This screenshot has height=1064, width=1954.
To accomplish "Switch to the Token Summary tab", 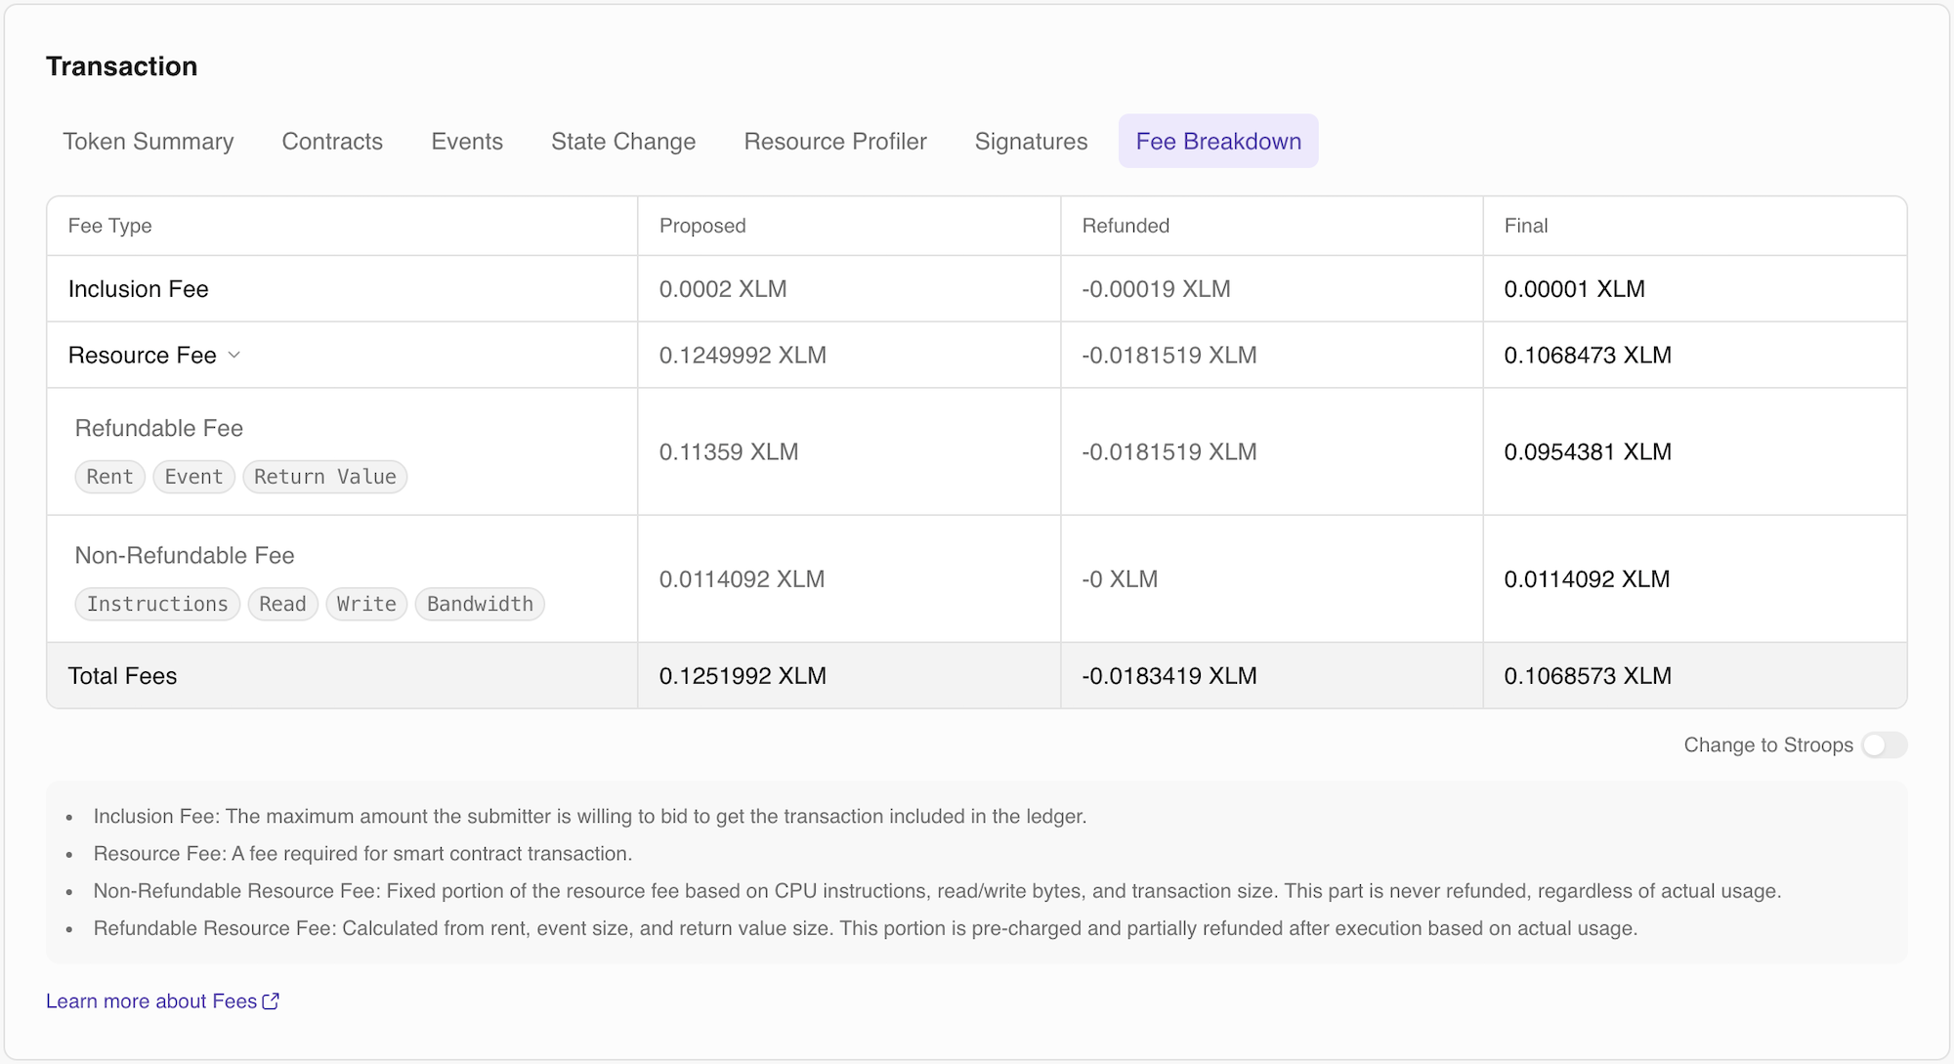I will 149,141.
